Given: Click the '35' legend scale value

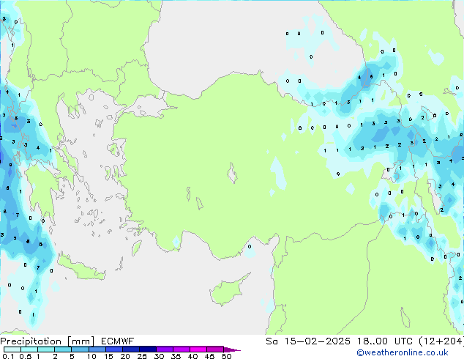Looking at the screenshot, I should [176, 356].
